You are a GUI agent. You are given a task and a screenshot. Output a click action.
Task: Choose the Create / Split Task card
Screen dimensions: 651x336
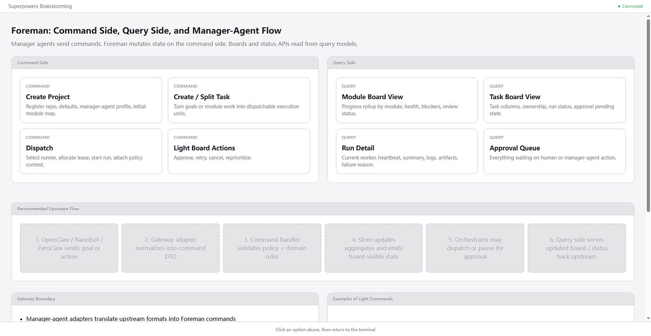click(x=239, y=100)
